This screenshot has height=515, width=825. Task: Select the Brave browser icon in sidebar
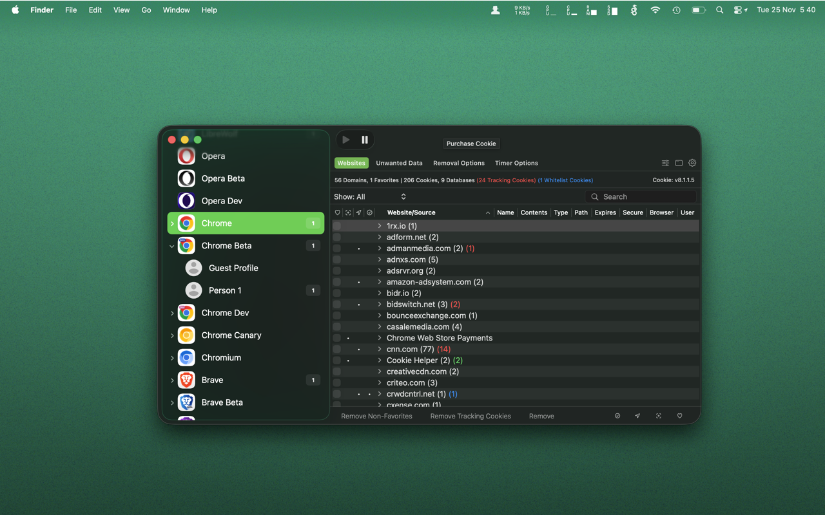pyautogui.click(x=186, y=380)
